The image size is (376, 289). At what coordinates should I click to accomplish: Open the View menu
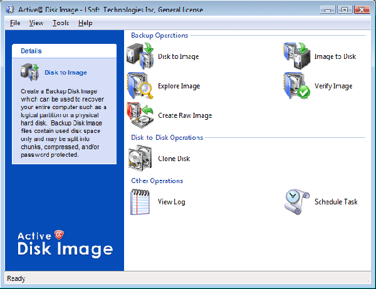click(x=36, y=23)
